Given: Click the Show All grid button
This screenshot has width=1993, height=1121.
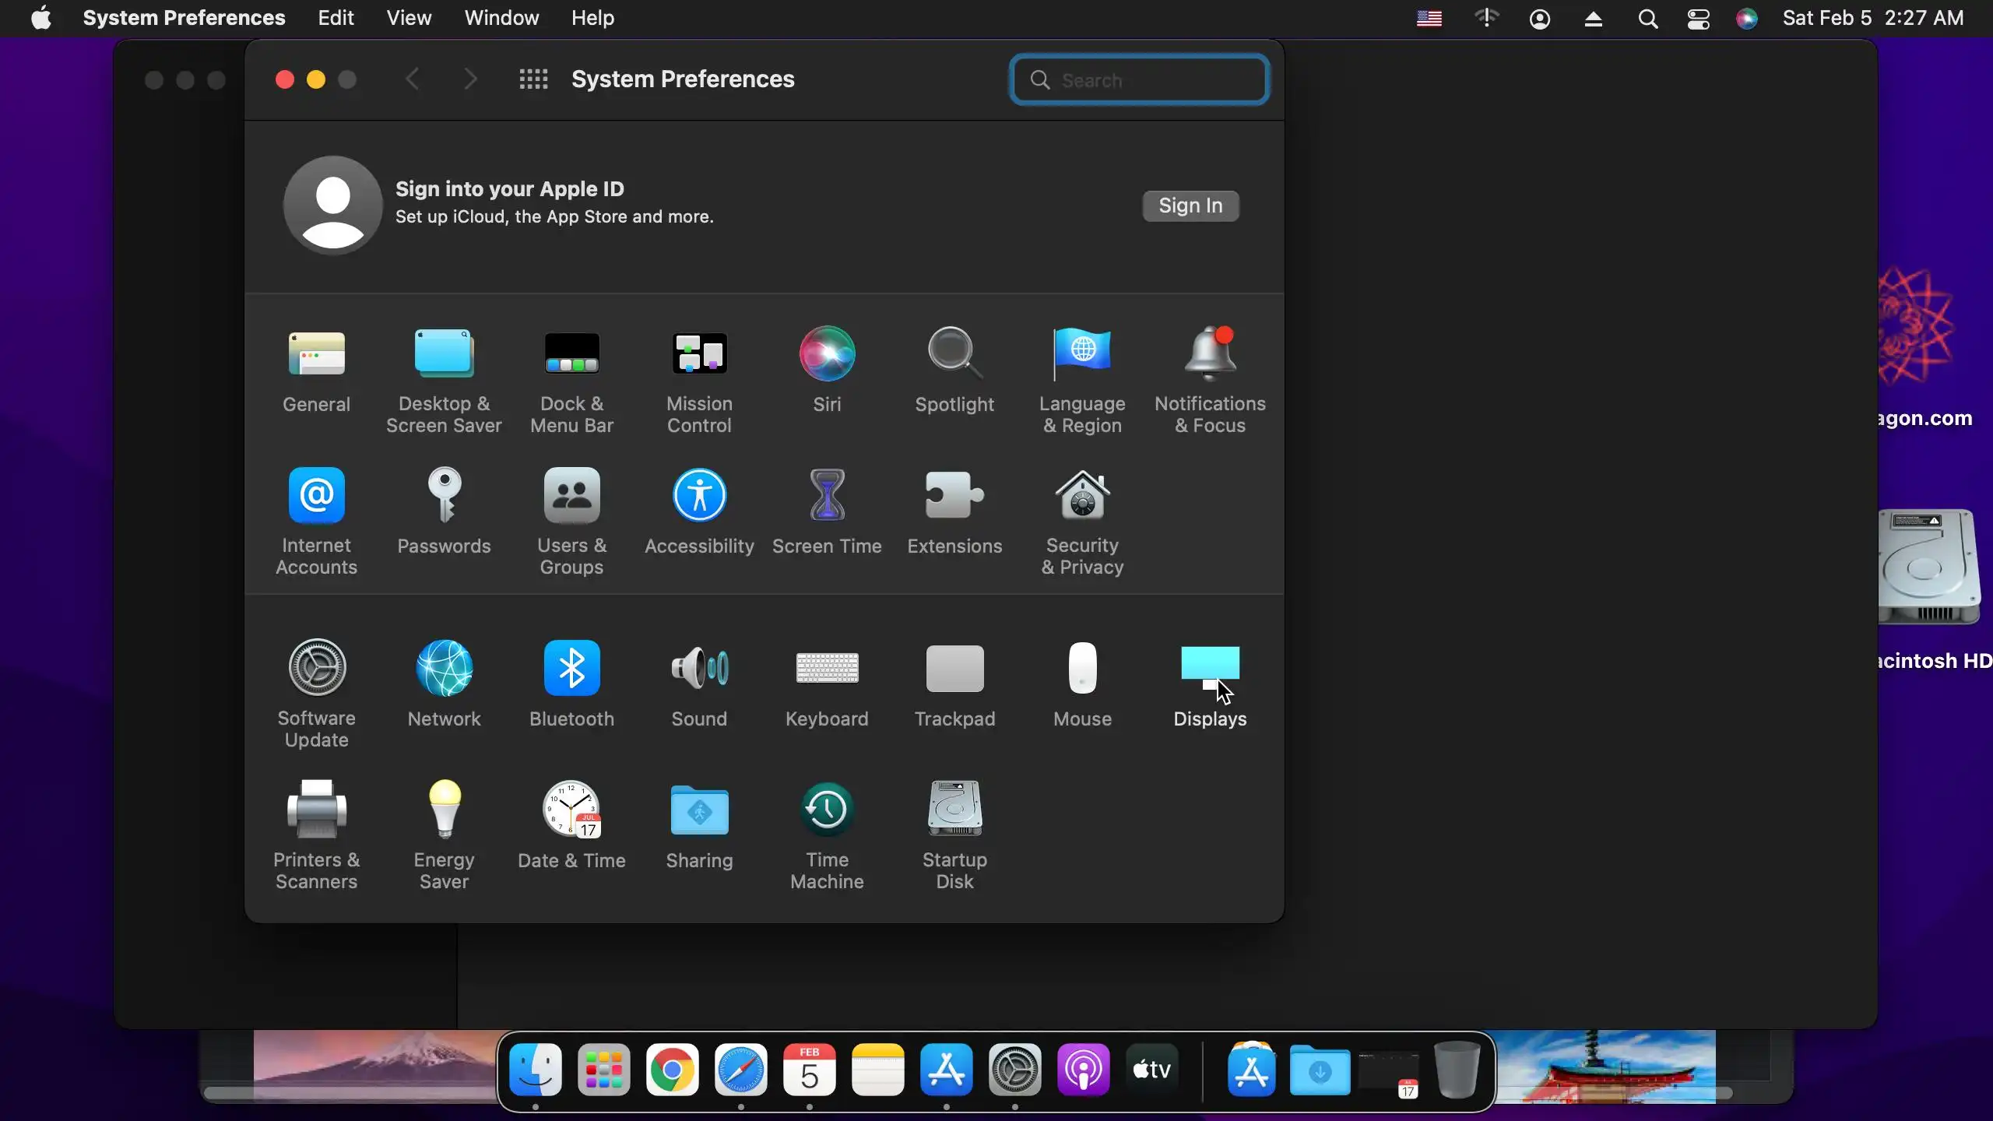Looking at the screenshot, I should point(533,79).
